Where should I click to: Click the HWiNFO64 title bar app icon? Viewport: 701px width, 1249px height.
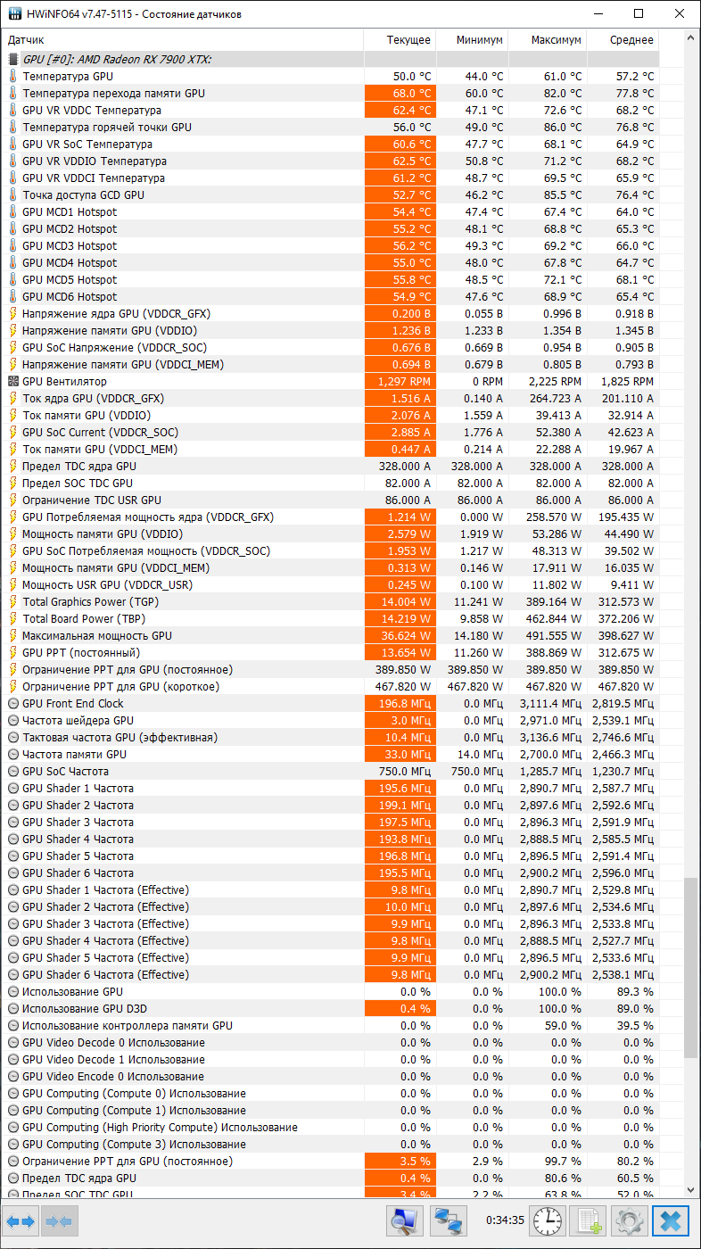tap(13, 13)
